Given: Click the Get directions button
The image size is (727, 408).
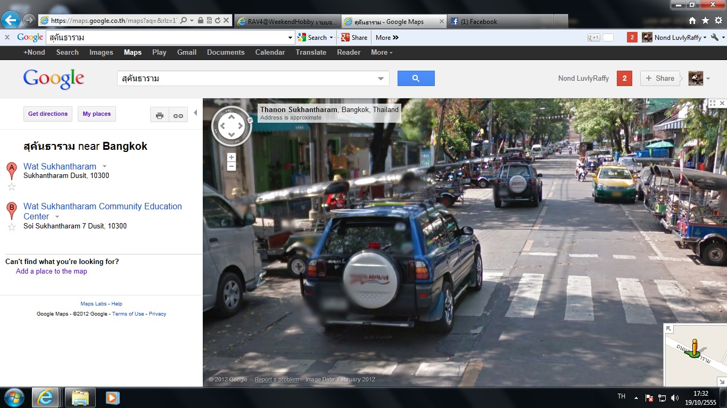Looking at the screenshot, I should [48, 114].
